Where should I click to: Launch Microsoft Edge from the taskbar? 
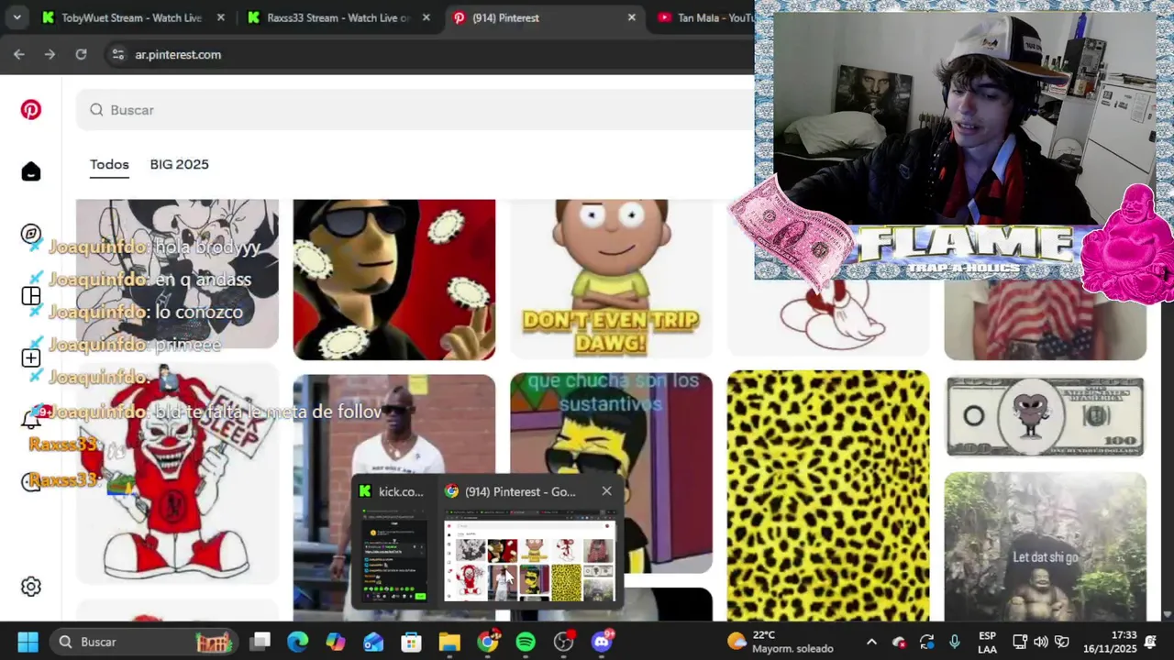[297, 642]
